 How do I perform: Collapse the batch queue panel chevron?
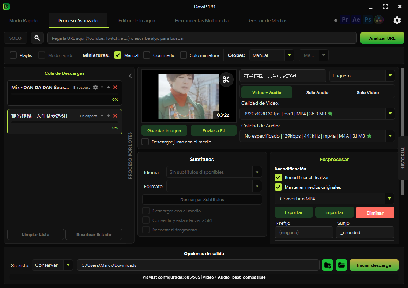(x=130, y=76)
